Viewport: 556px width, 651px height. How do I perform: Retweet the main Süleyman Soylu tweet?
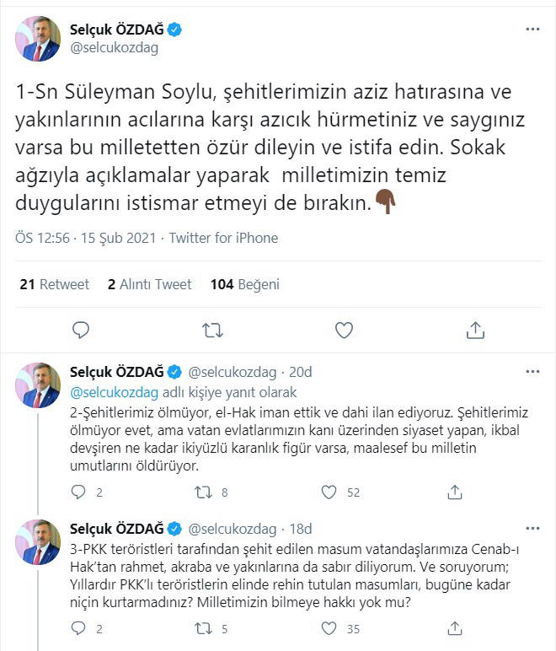coord(212,329)
